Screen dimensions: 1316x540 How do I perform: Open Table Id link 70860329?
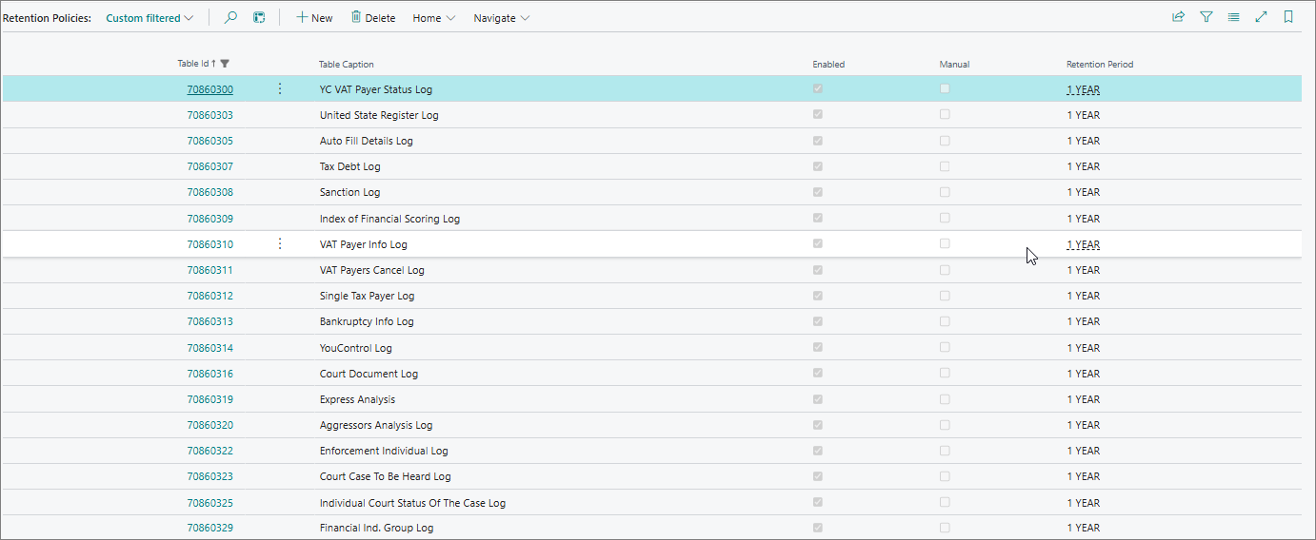(x=209, y=528)
